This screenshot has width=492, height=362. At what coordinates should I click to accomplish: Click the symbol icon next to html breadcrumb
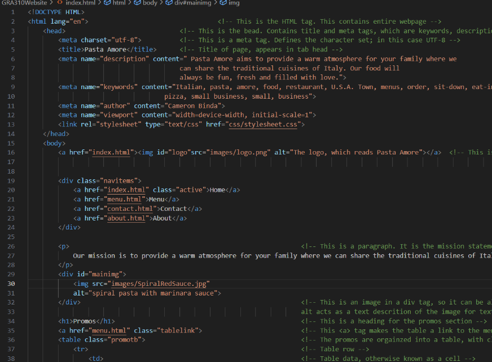click(107, 3)
